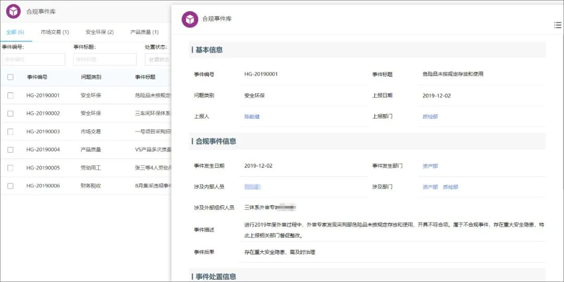
Task: Open the list menu icon at detail panel corner
Action: point(558,25)
